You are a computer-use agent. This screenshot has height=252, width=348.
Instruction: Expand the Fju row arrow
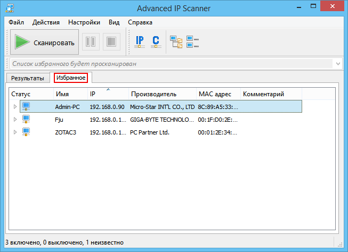coord(15,120)
